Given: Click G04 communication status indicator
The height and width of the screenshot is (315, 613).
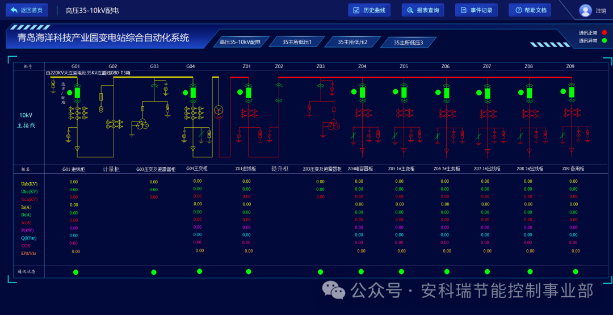Looking at the screenshot, I should click(x=199, y=271).
